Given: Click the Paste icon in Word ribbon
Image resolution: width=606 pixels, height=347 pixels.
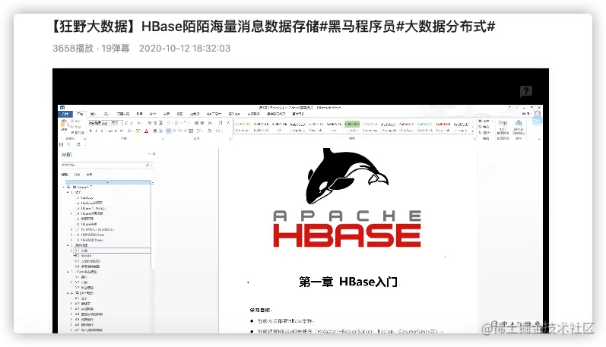Looking at the screenshot, I should pos(64,125).
